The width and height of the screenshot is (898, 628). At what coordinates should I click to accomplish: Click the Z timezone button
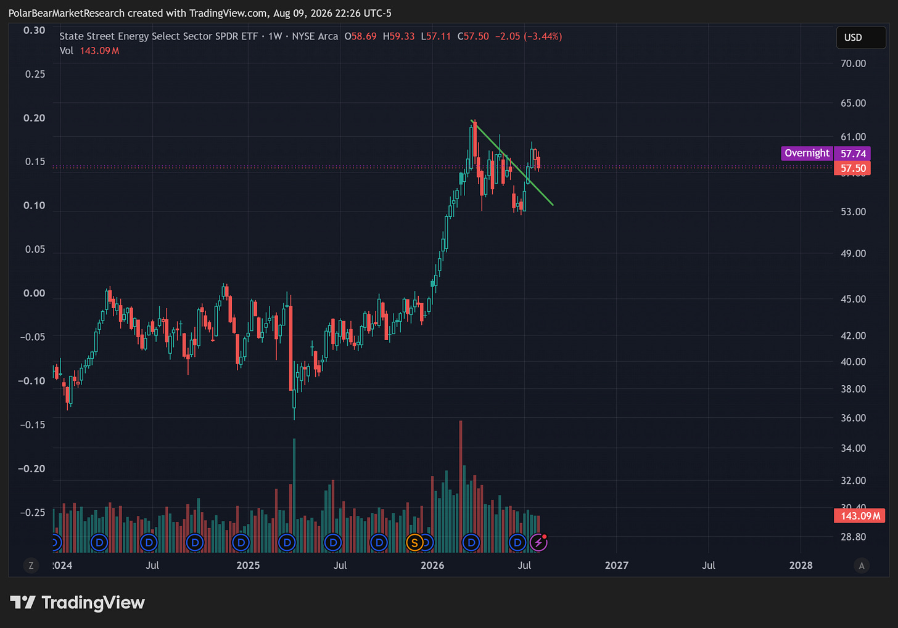pos(31,565)
